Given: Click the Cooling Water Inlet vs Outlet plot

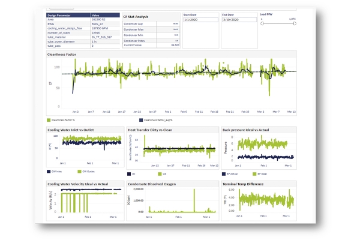Looking at the screenshot, I should [x=92, y=147].
